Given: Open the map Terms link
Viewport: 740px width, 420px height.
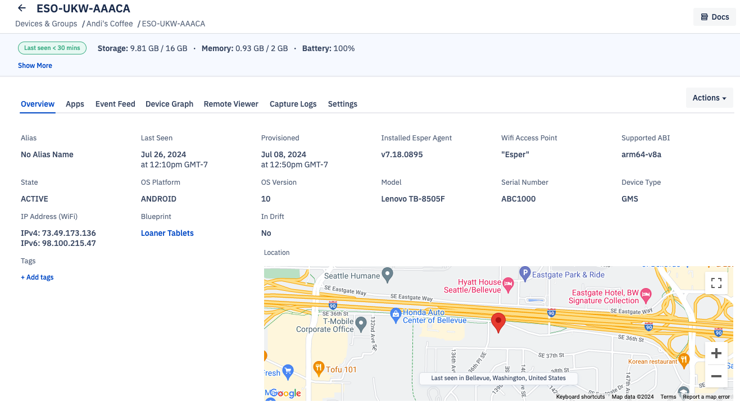Looking at the screenshot, I should [668, 396].
